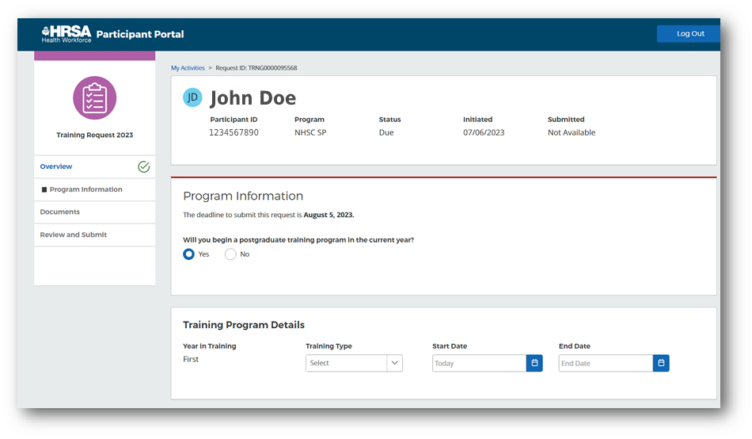Click the End Date input field
Viewport: 752px width, 439px height.
(606, 363)
